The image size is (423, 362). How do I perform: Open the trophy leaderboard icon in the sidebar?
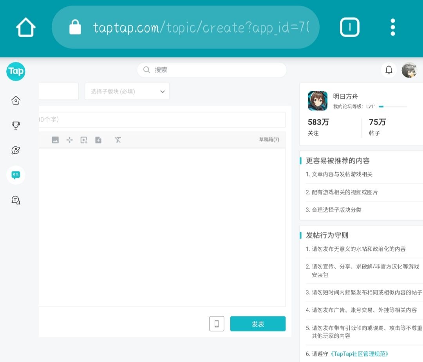point(16,125)
